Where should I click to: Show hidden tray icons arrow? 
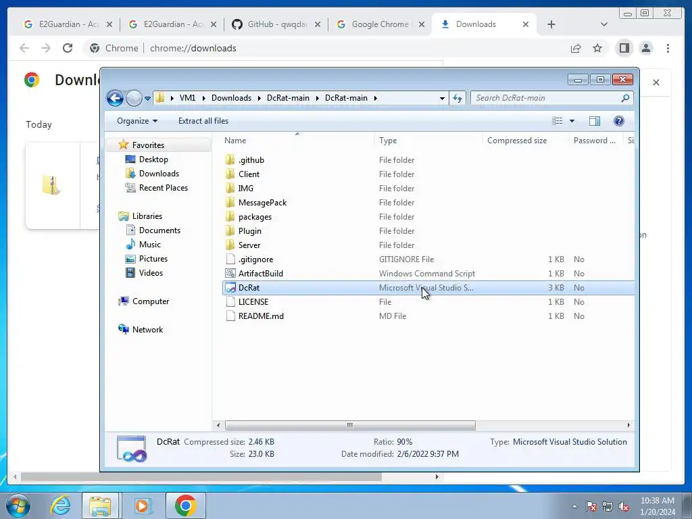[574, 506]
